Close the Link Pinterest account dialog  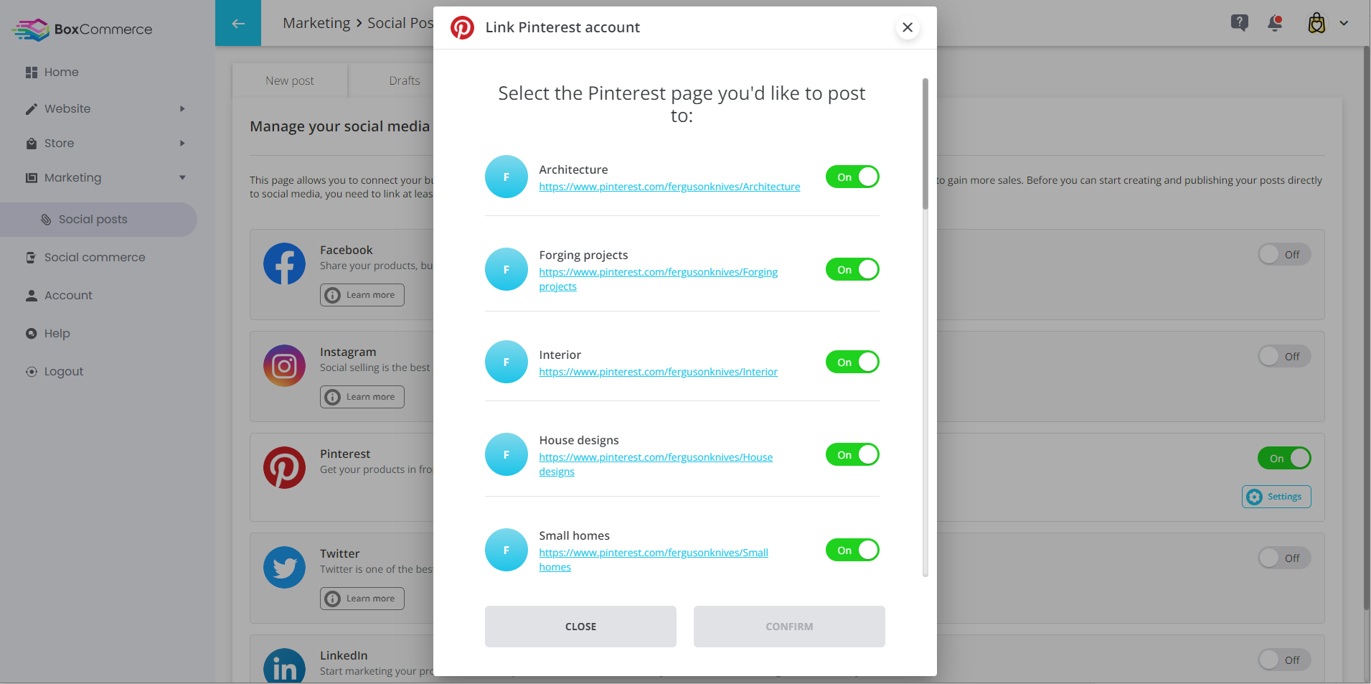click(x=908, y=27)
